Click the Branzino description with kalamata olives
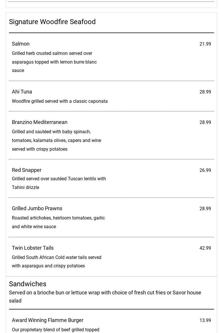Image resolution: width=223 pixels, height=333 pixels. click(56, 141)
